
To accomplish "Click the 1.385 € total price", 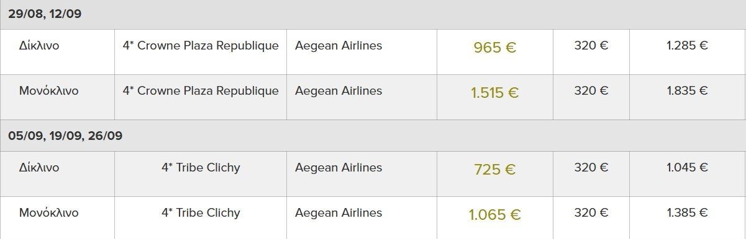I will tap(688, 213).
